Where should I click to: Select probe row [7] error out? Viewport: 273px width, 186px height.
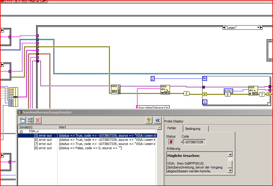[x=87, y=144]
